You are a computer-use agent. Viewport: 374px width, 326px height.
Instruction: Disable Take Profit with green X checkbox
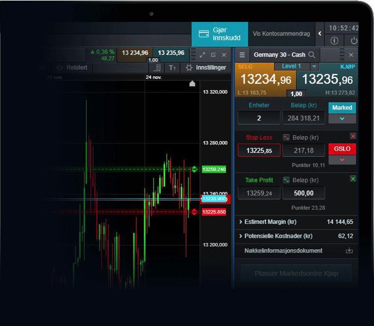pyautogui.click(x=353, y=179)
